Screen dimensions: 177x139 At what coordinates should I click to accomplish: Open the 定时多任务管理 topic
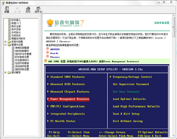[23, 54]
